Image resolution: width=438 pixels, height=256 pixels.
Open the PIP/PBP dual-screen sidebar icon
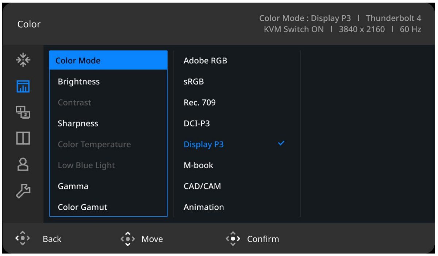[23, 113]
